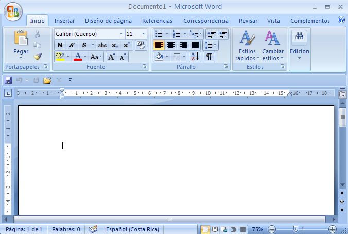This screenshot has height=234, width=348.
Task: Open select browse object circle button
Action: (x=342, y=202)
